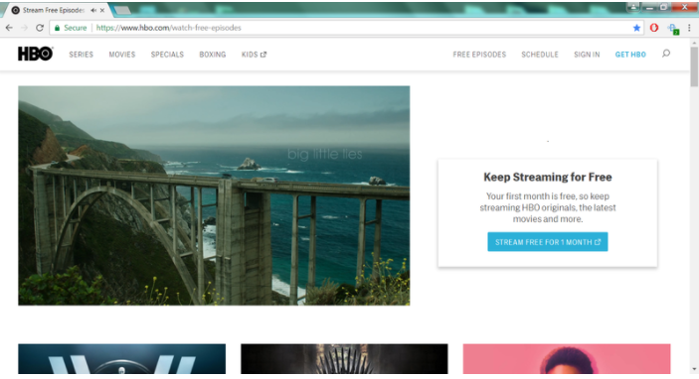
Task: Mute the tab via speaker icon
Action: (x=93, y=10)
